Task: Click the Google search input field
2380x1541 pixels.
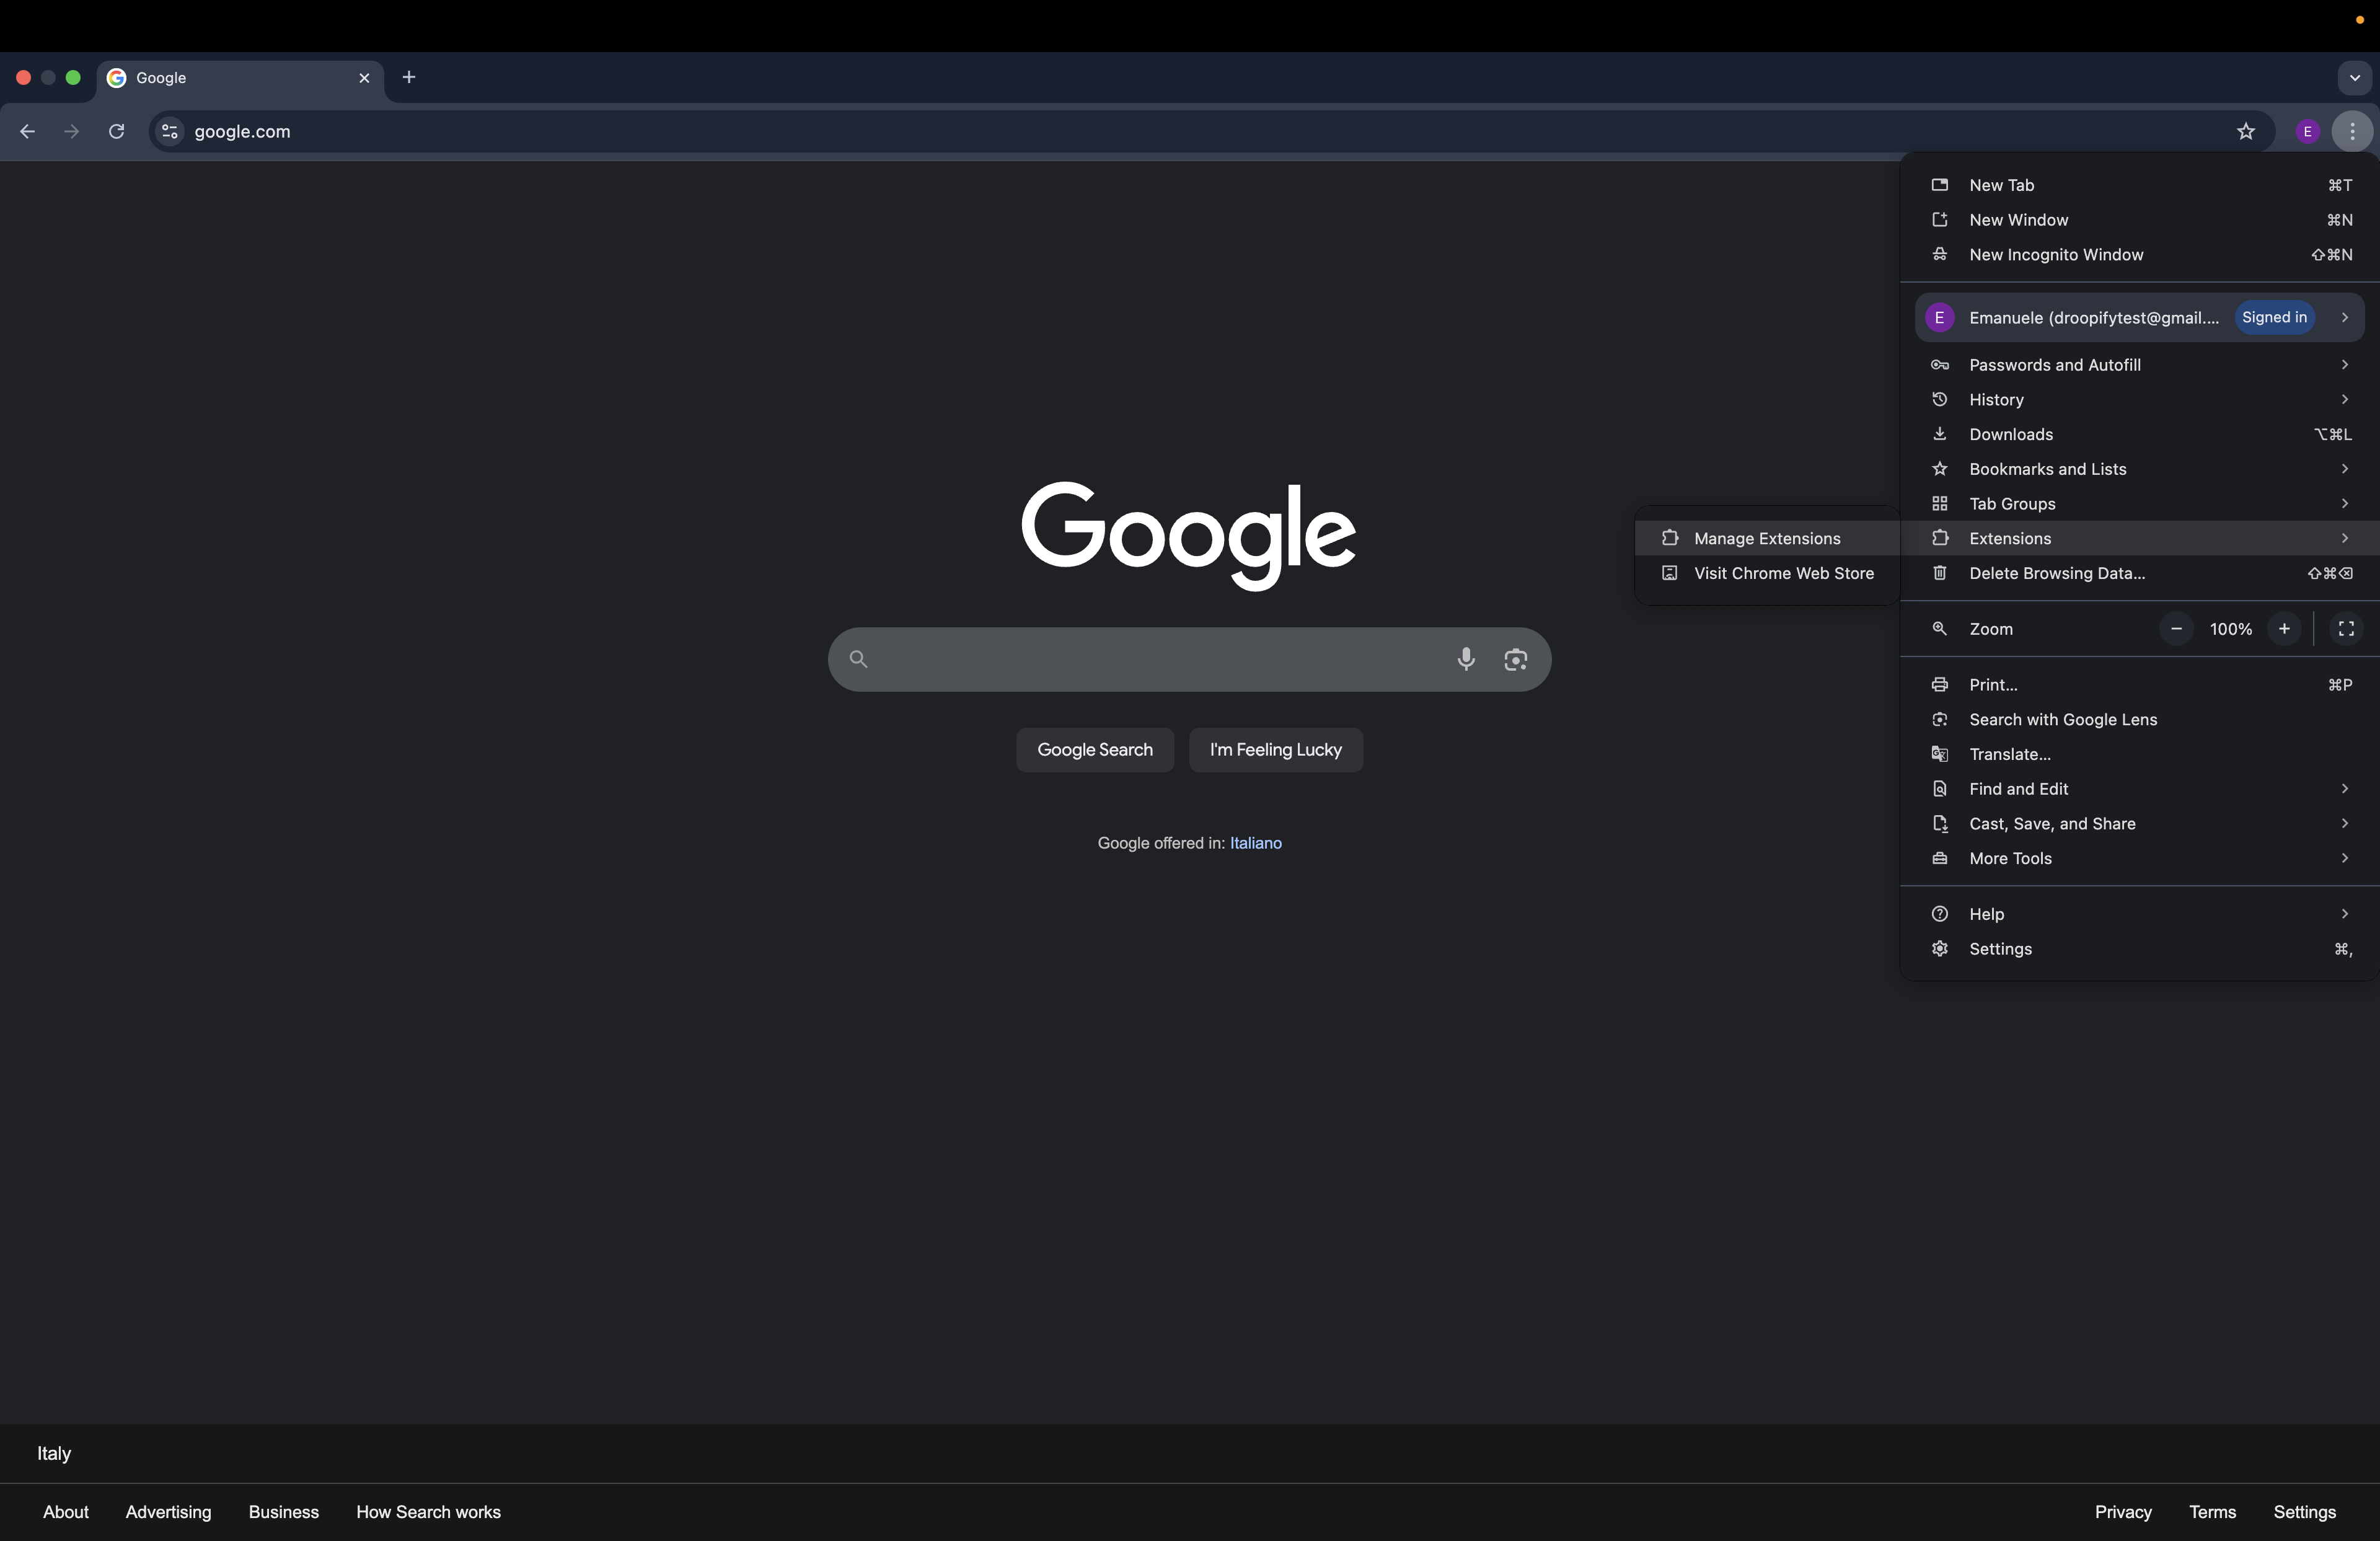Action: click(x=1189, y=659)
